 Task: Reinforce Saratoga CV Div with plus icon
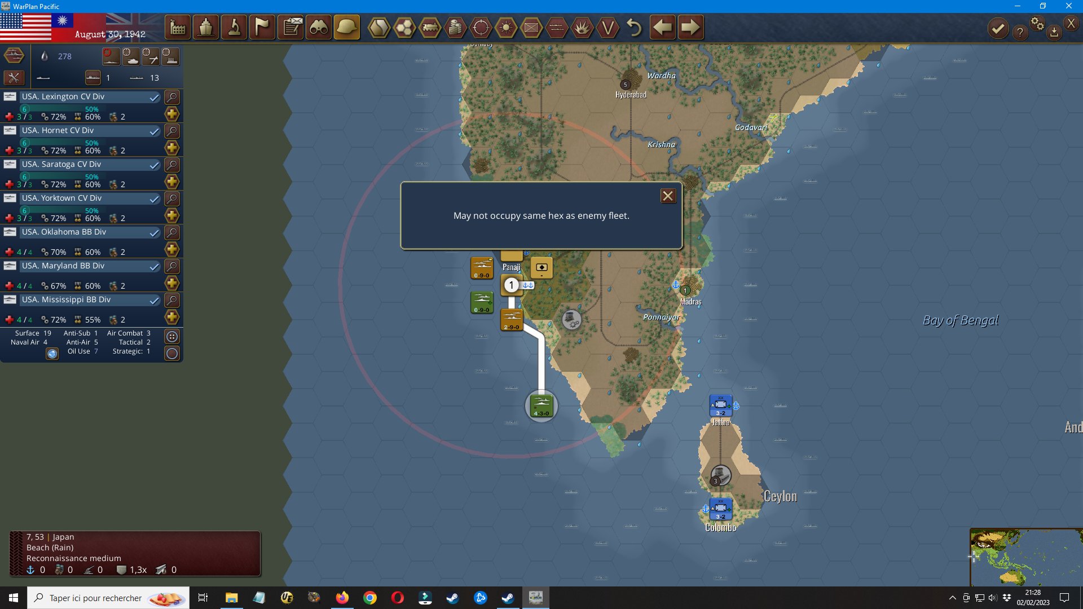point(172,182)
